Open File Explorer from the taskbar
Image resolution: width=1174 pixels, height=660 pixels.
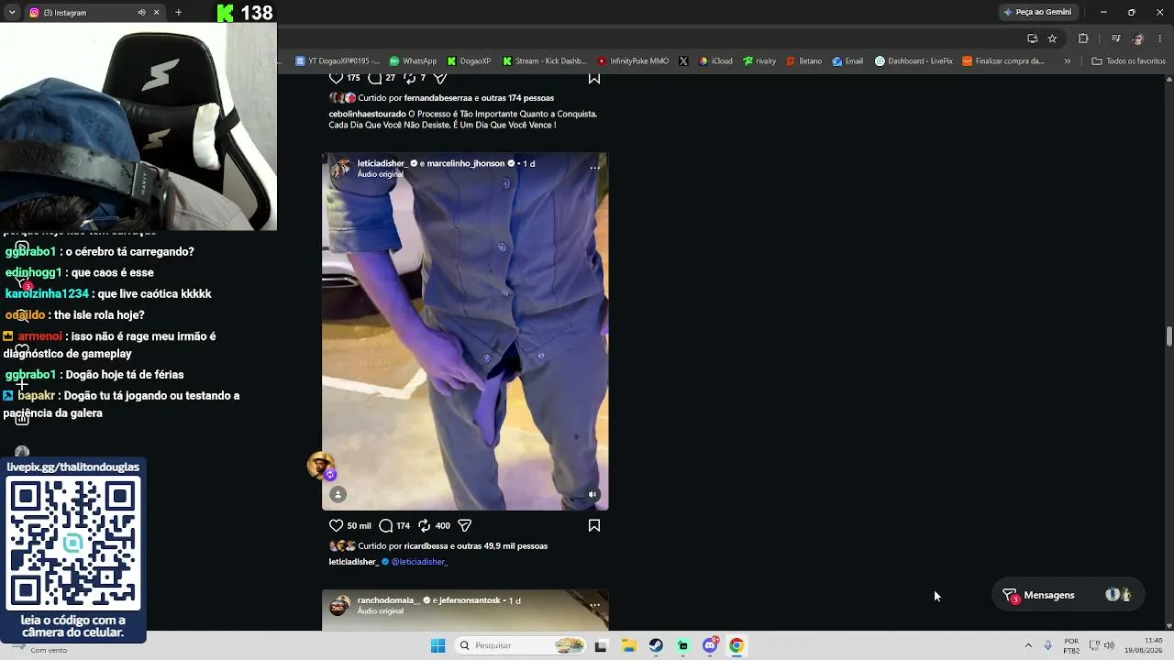coord(629,645)
